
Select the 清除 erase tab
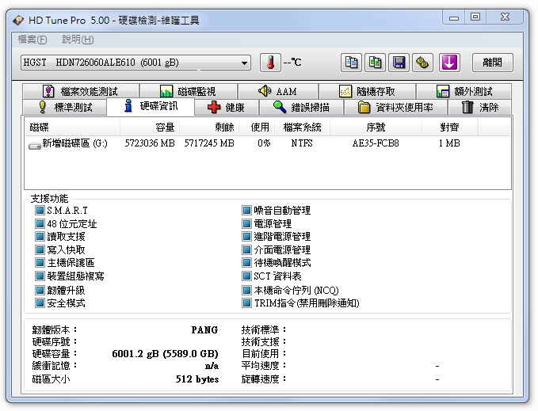pos(480,107)
